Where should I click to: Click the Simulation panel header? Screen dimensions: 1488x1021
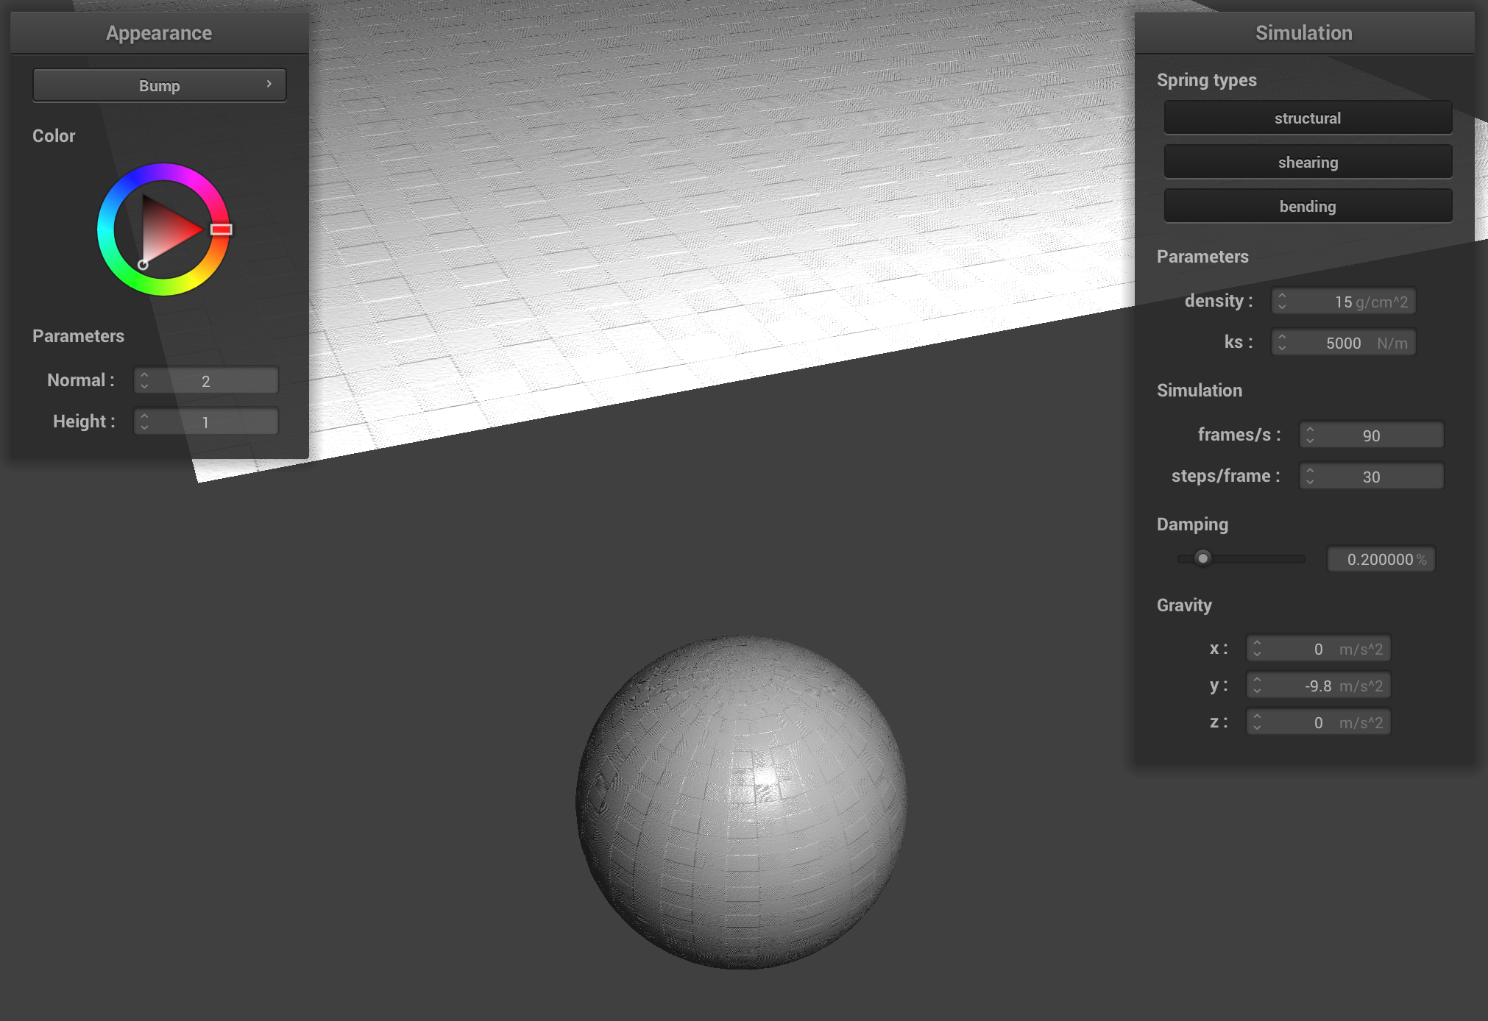1303,33
